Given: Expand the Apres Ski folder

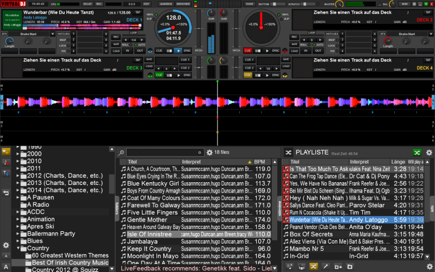Looking at the screenshot, I should coord(18,226).
